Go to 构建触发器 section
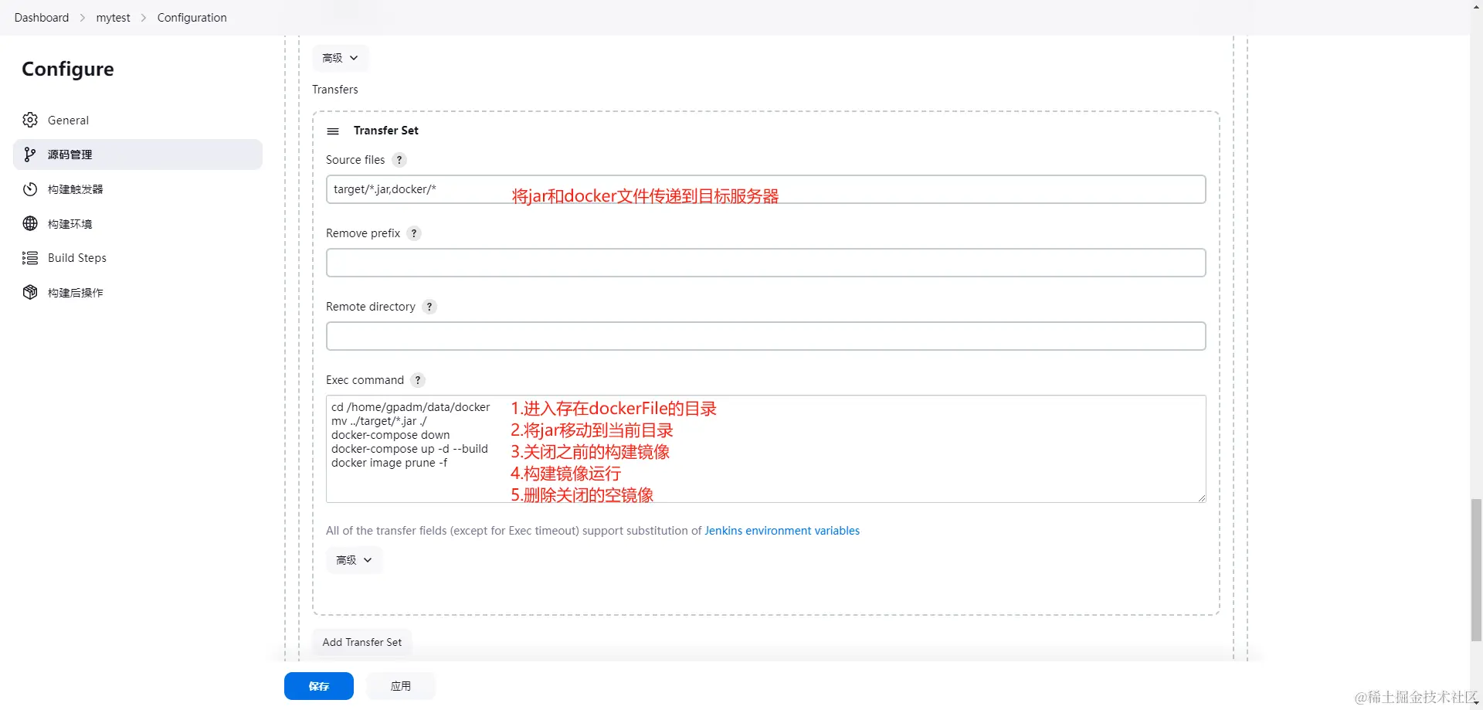The image size is (1483, 710). tap(137, 189)
